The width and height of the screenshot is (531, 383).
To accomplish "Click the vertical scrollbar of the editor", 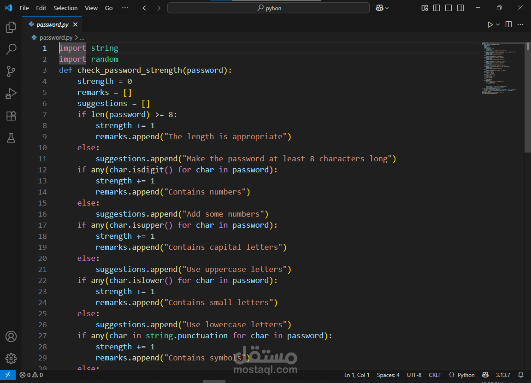I will pos(528,98).
